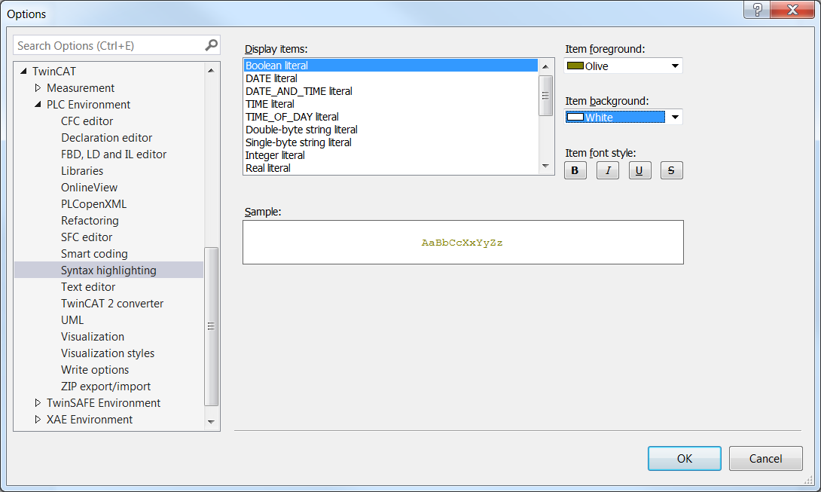This screenshot has height=492, width=821.
Task: Expand the Measurement tree node
Action: pyautogui.click(x=38, y=87)
